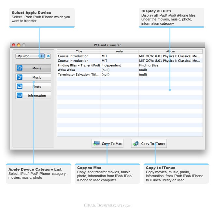Click MIT artist in the first row

(104, 56)
